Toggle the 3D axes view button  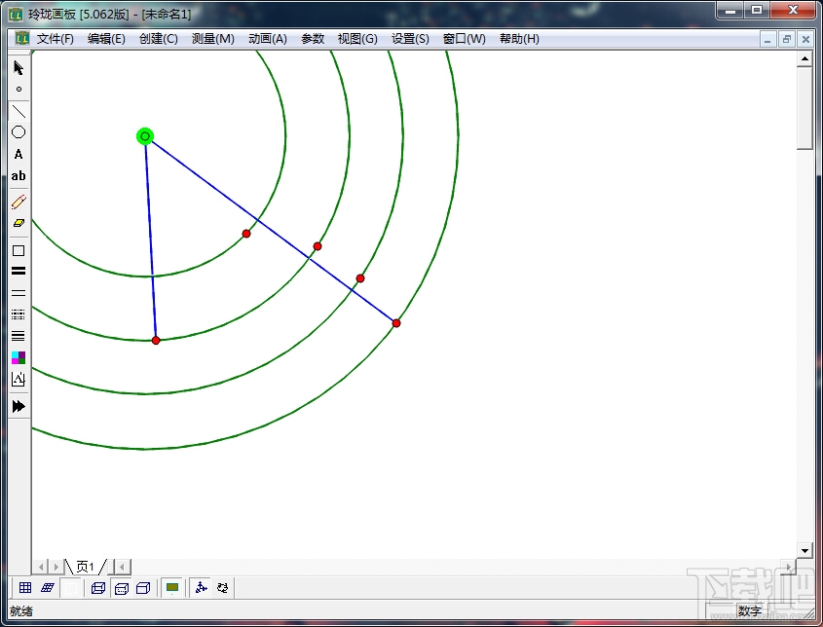point(201,588)
